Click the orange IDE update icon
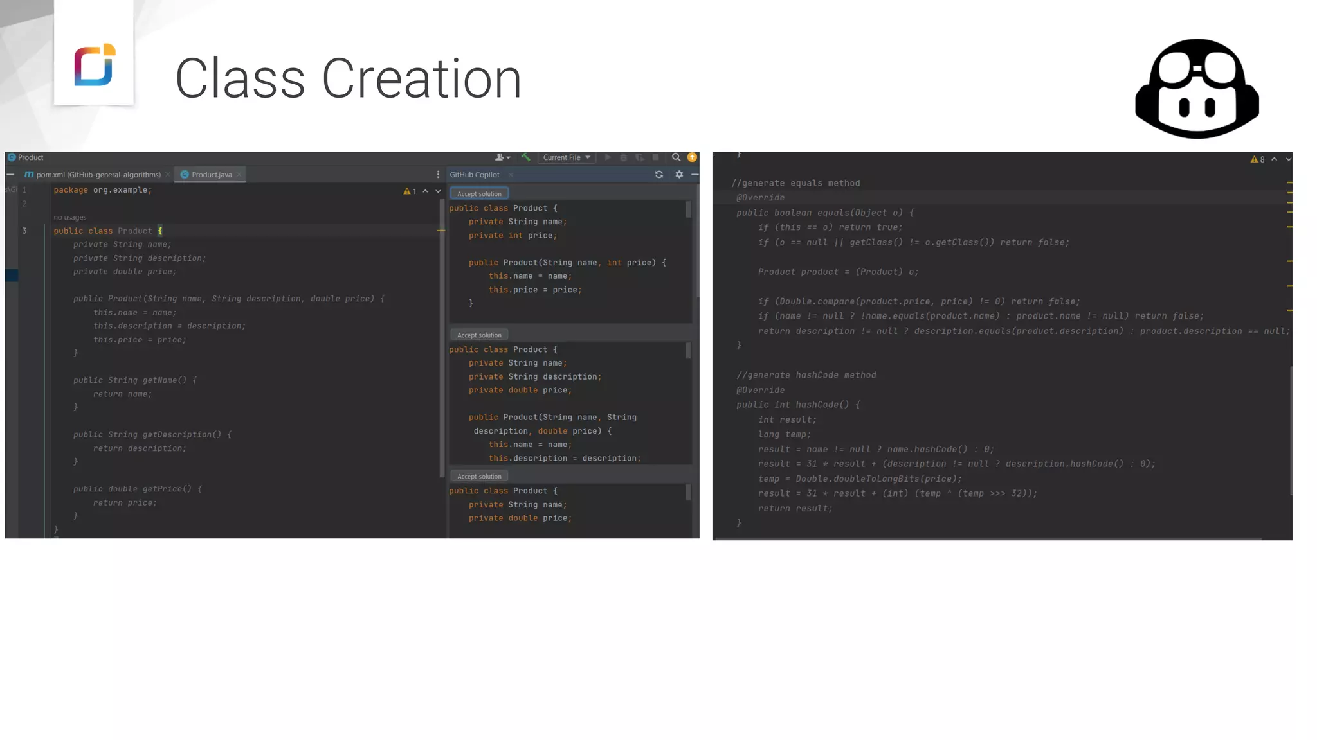This screenshot has width=1317, height=740. (x=692, y=157)
